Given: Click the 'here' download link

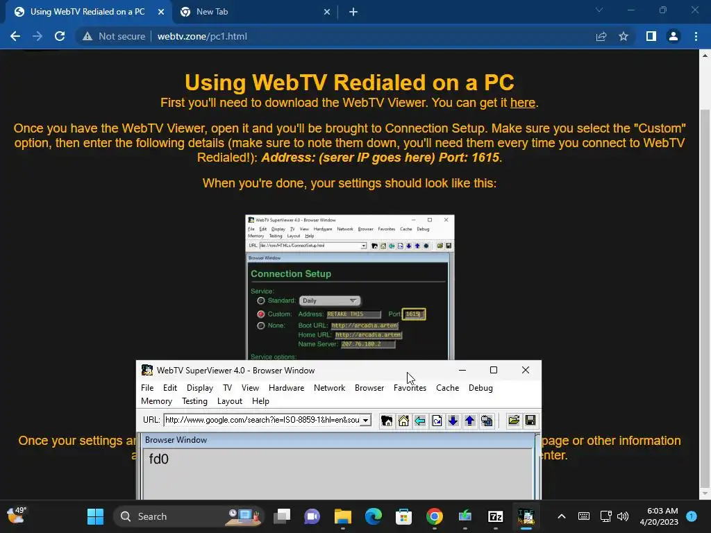Looking at the screenshot, I should click(523, 103).
